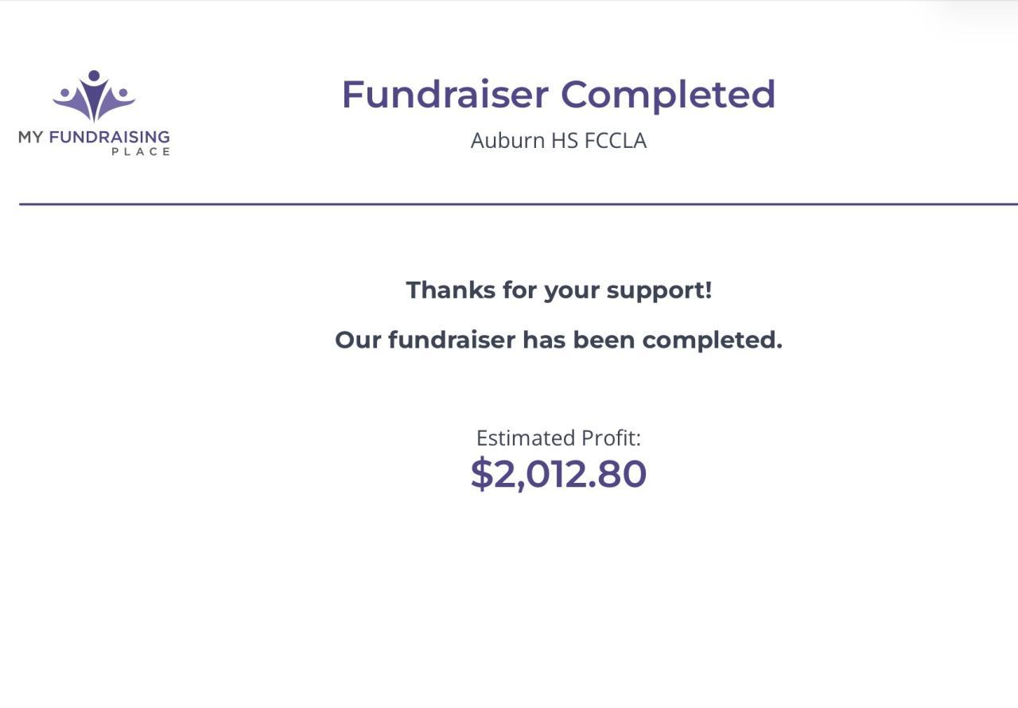This screenshot has width=1018, height=708.
Task: Click the FCCLA acronym in the subtitle
Action: [616, 141]
